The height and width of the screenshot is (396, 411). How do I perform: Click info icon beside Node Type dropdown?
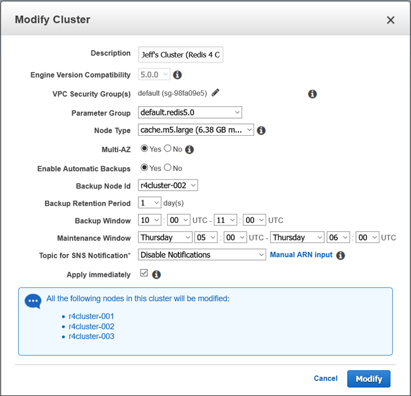click(261, 131)
